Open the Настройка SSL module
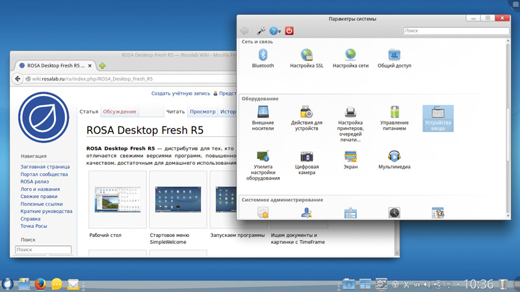Screen dimensions: 520x292 point(306,56)
